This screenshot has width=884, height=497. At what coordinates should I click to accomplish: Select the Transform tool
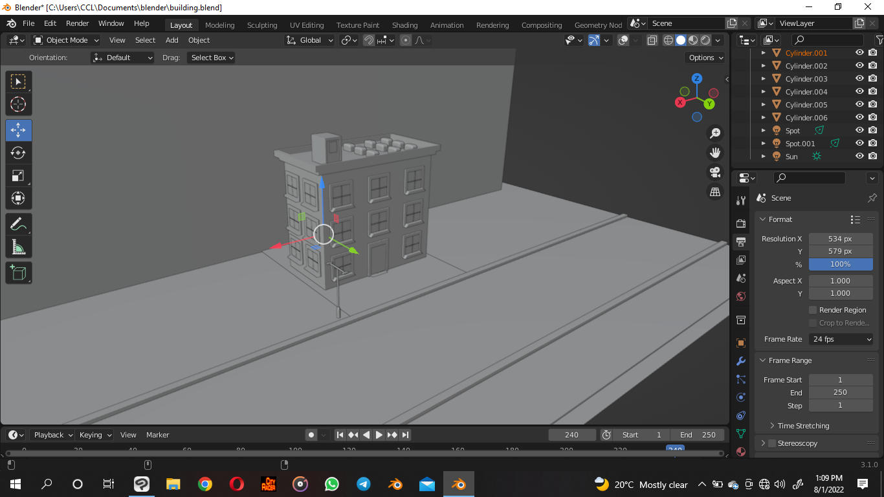18,198
